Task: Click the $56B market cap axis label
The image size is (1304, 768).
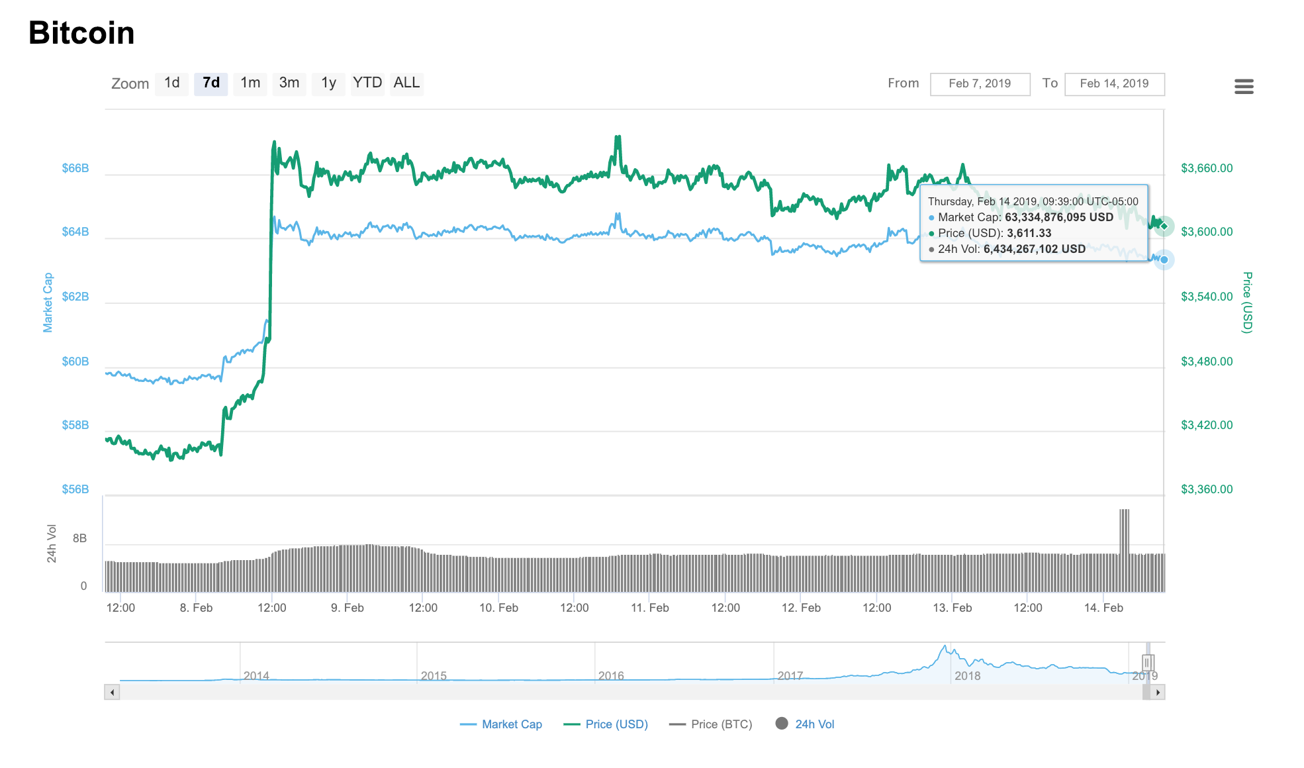Action: pos(75,489)
